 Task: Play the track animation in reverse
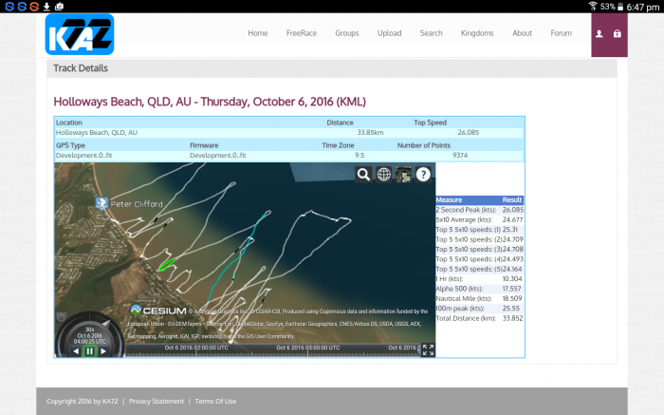(x=76, y=351)
